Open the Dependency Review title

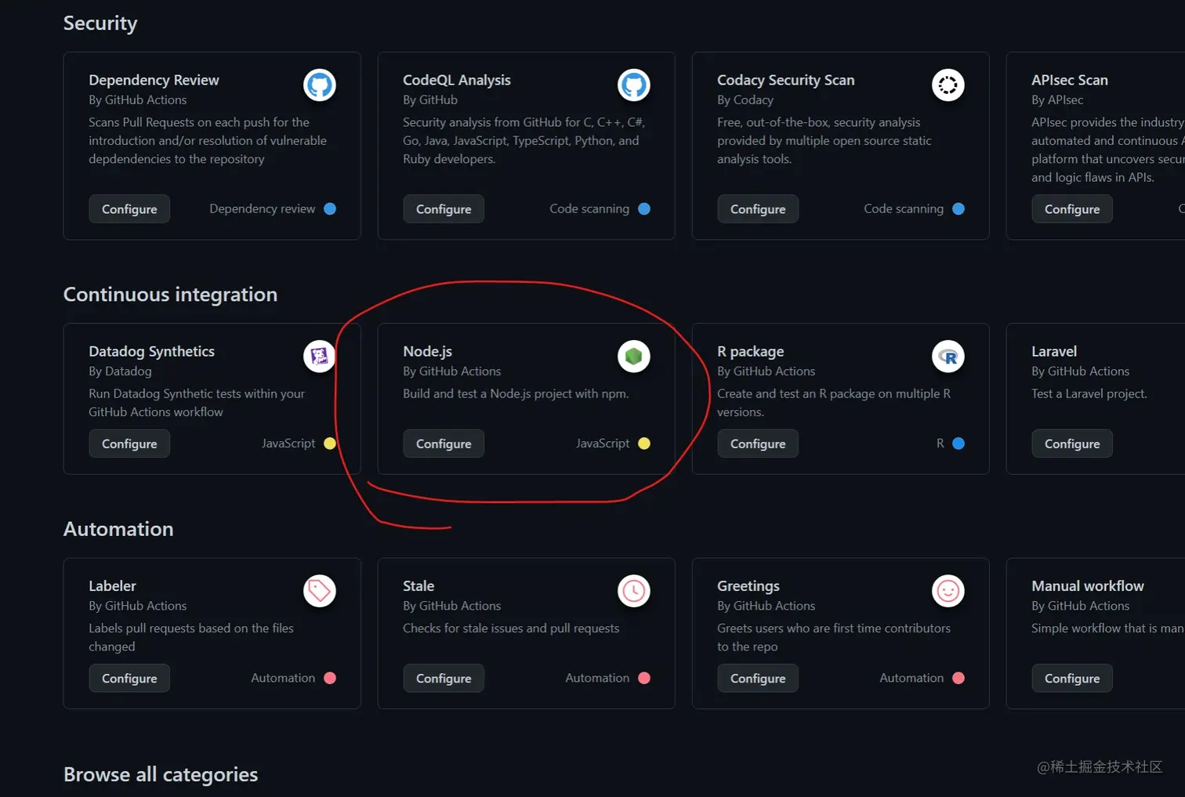pos(154,80)
